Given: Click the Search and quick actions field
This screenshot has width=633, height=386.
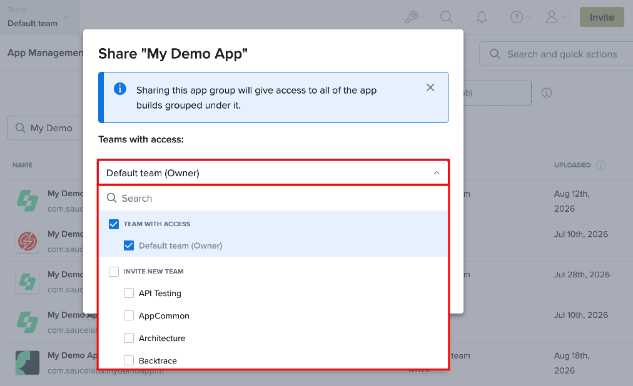Looking at the screenshot, I should click(556, 54).
